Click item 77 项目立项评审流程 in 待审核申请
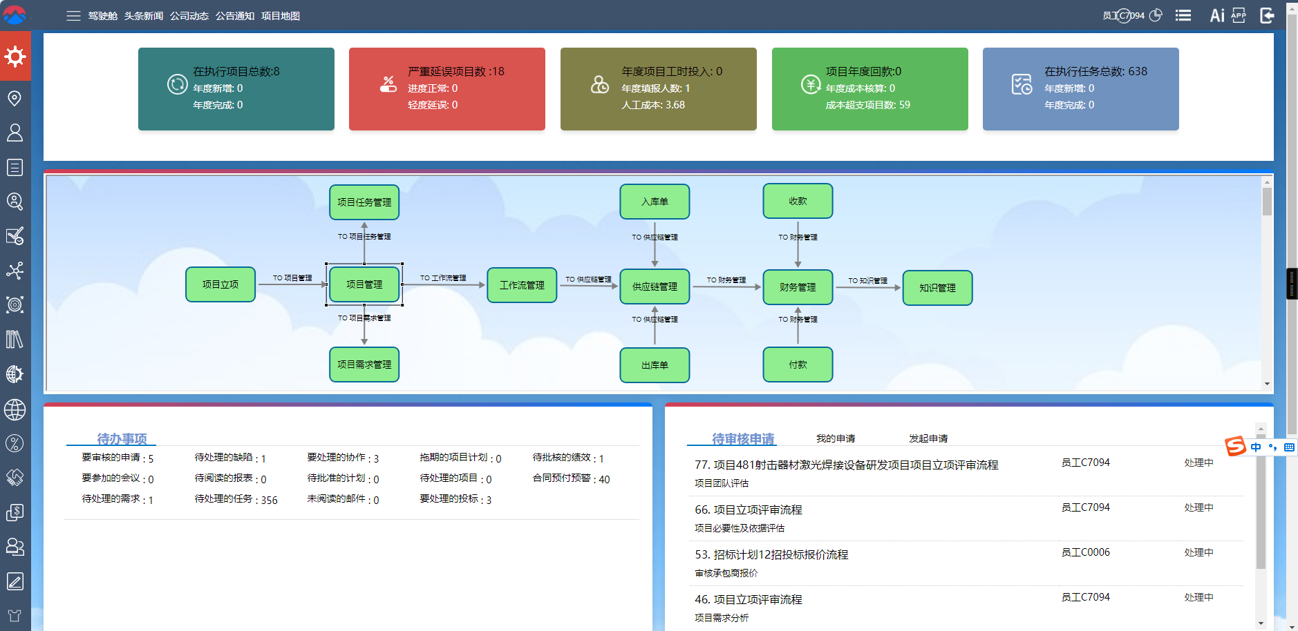 click(846, 464)
